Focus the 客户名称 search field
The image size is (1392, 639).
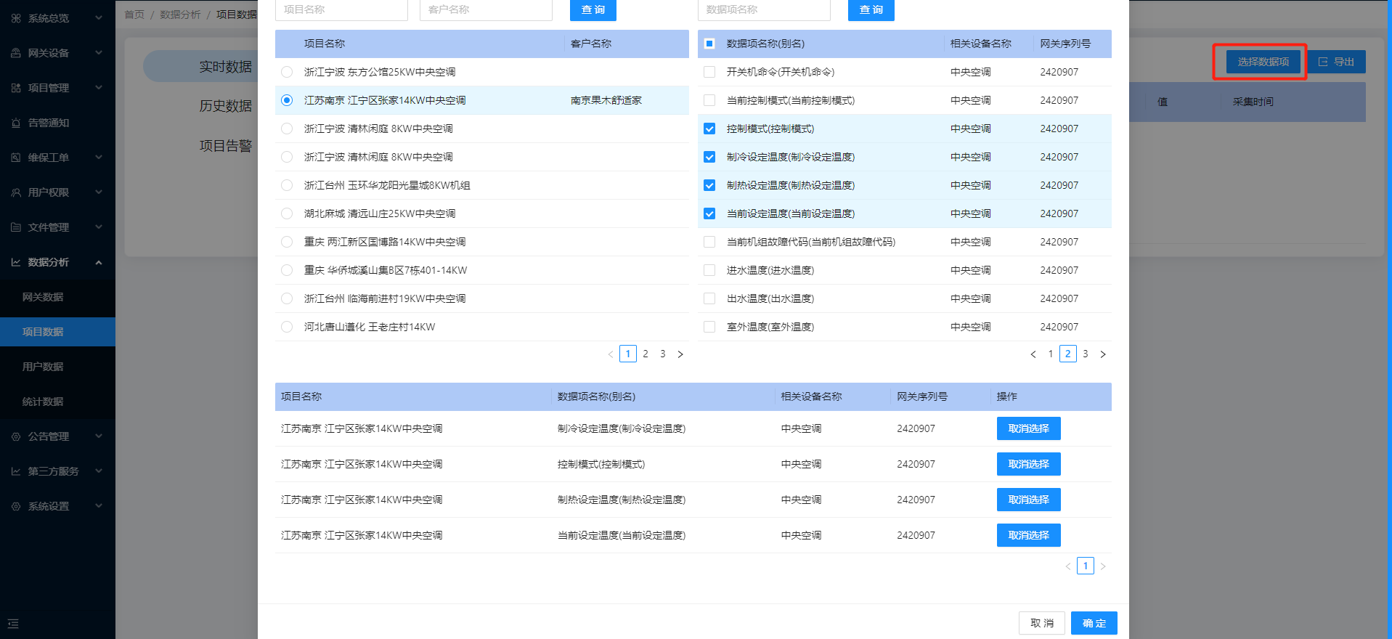(486, 9)
